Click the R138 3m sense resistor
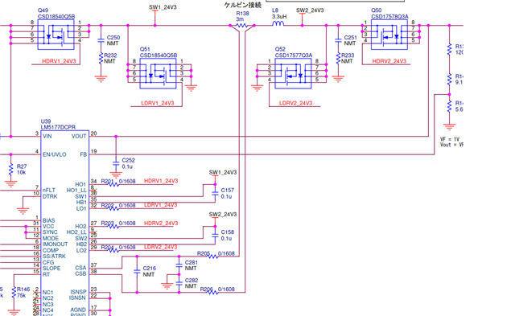This screenshot has width=515, height=316. point(242,25)
